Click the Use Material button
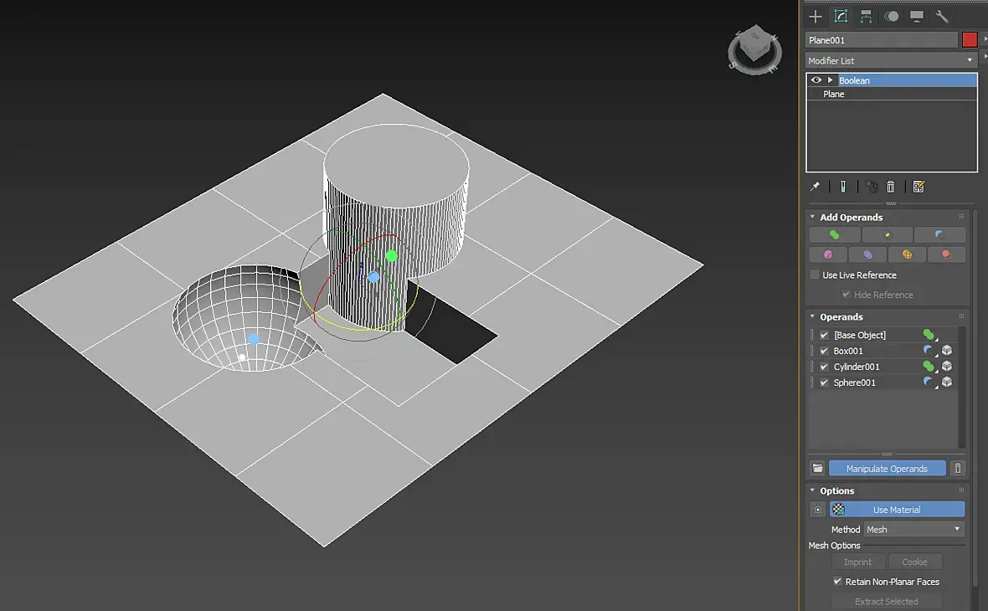The height and width of the screenshot is (611, 988). [897, 509]
